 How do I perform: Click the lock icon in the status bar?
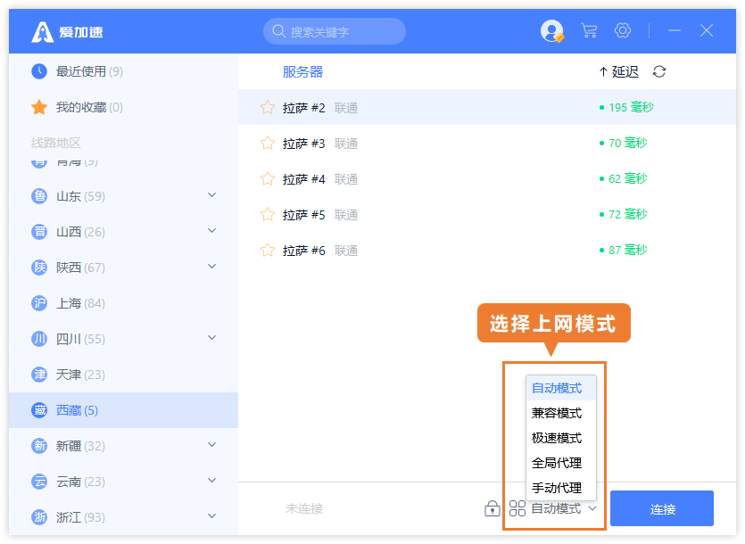(x=492, y=508)
